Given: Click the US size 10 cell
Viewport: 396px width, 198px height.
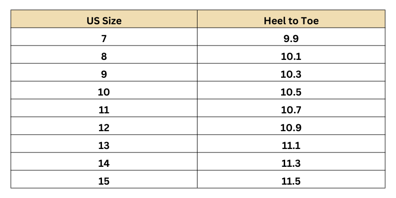Looking at the screenshot, I should 104,92.
